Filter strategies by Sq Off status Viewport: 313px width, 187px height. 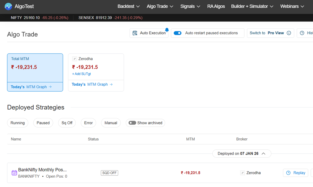pos(67,123)
